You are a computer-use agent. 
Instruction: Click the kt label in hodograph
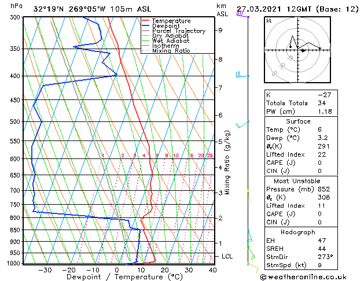click(x=269, y=21)
